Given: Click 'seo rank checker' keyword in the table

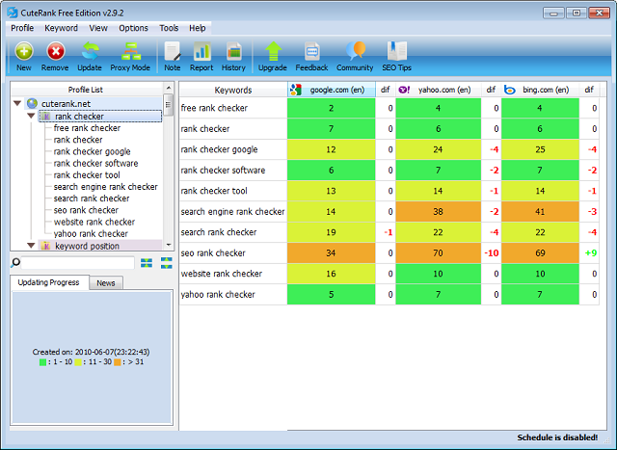Looking at the screenshot, I should 213,252.
